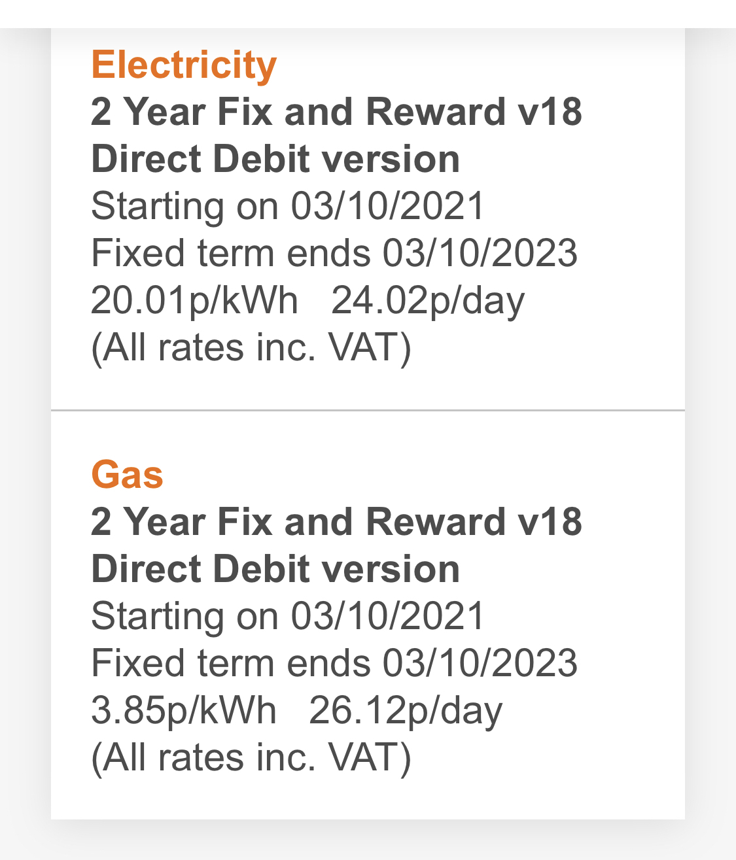Click electricity Fixed term ends 03/10/2023 line

pyautogui.click(x=334, y=254)
